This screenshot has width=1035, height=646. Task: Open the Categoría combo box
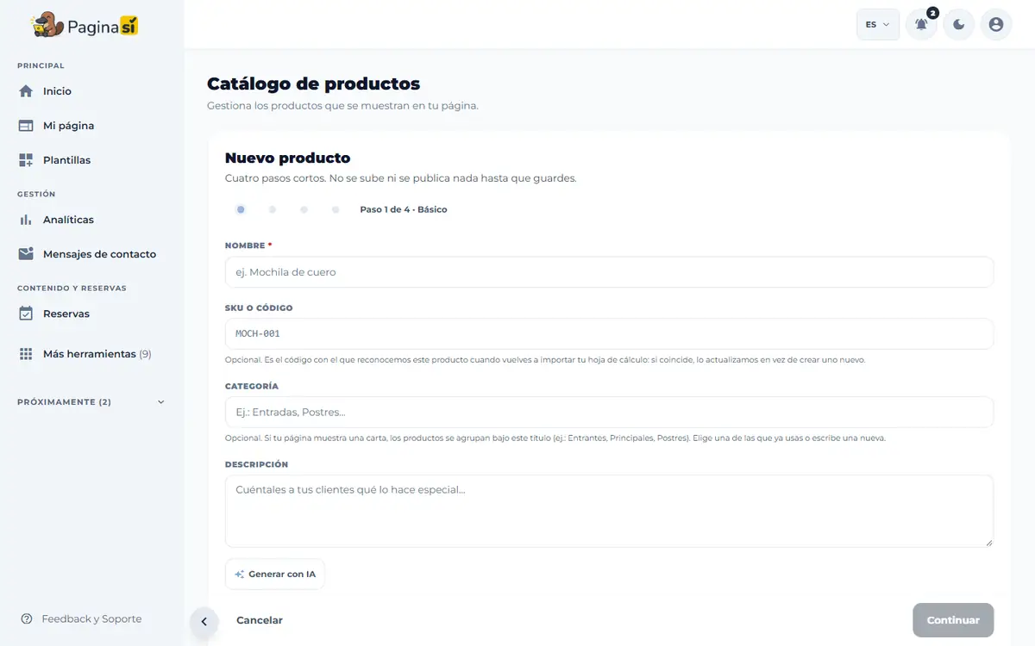pyautogui.click(x=609, y=413)
